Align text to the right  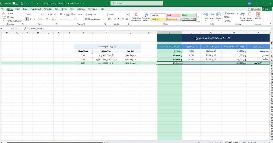[x=68, y=19]
